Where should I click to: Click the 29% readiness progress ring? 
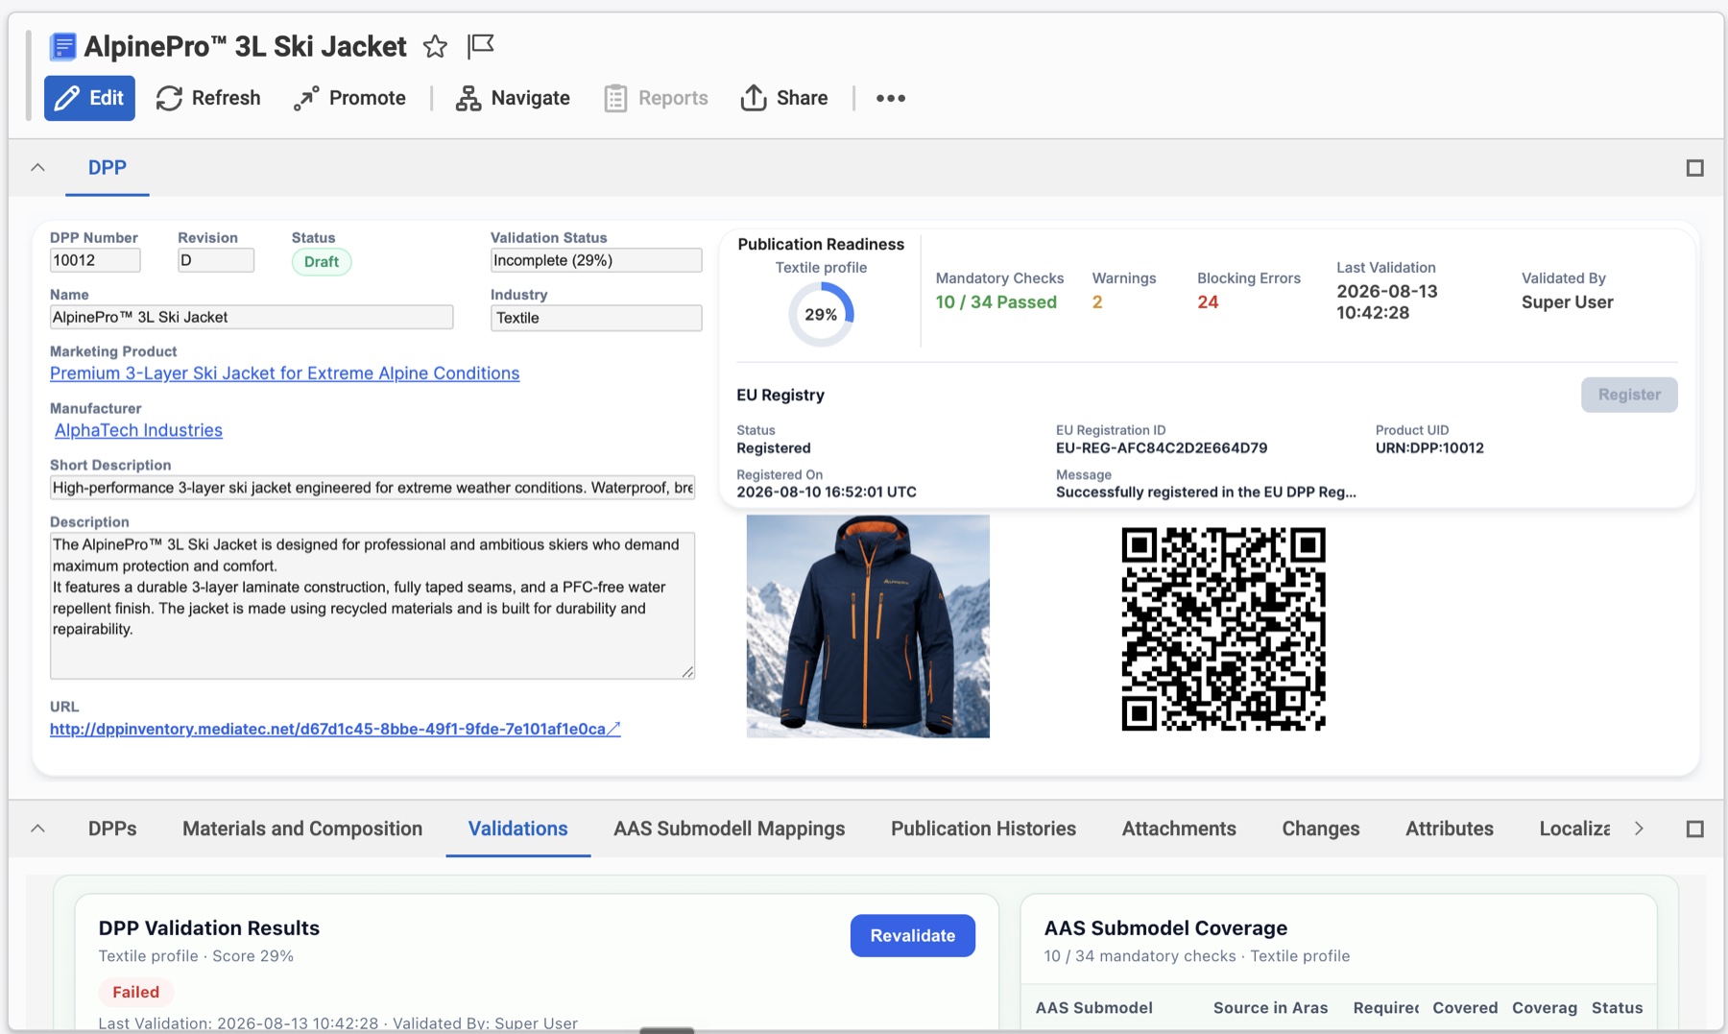(821, 314)
